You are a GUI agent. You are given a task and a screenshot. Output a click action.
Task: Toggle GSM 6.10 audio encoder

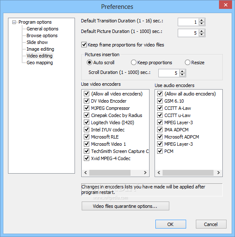click(x=160, y=101)
